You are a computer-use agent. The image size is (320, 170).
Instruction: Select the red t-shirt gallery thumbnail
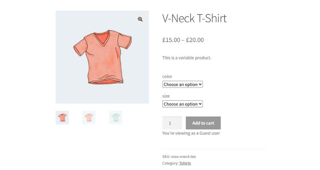click(x=62, y=117)
